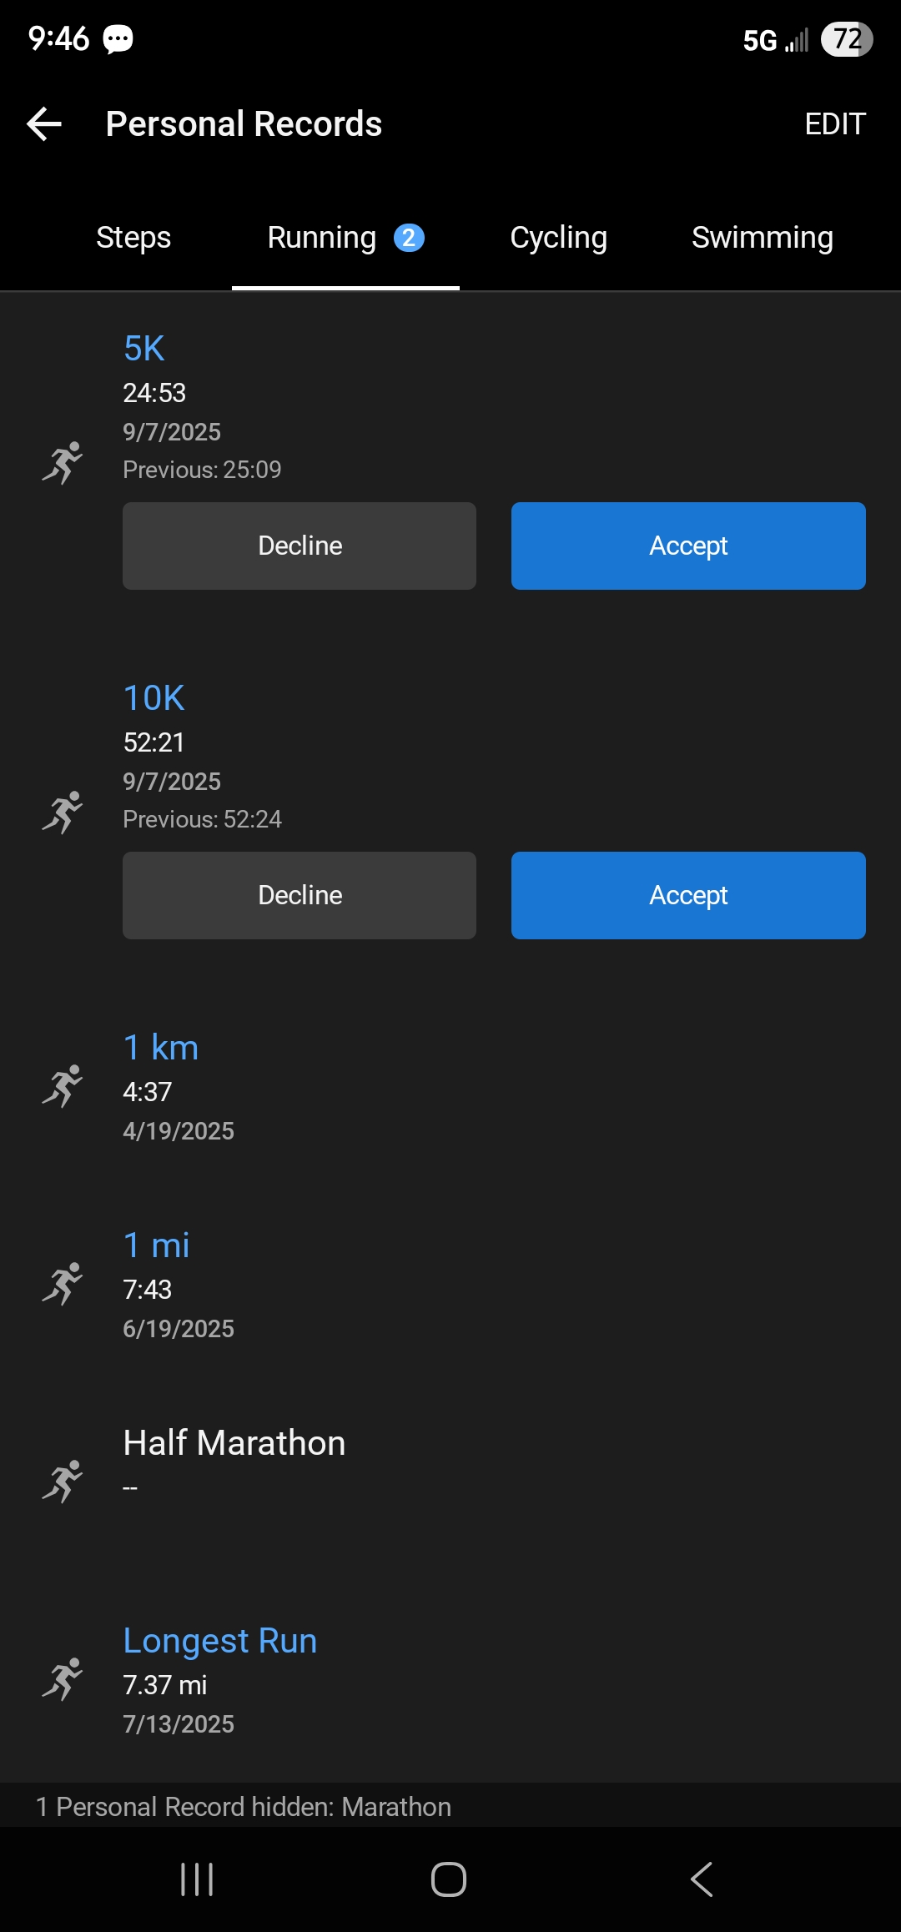Accept the 10K record of 52:21
This screenshot has width=901, height=1932.
tap(688, 895)
